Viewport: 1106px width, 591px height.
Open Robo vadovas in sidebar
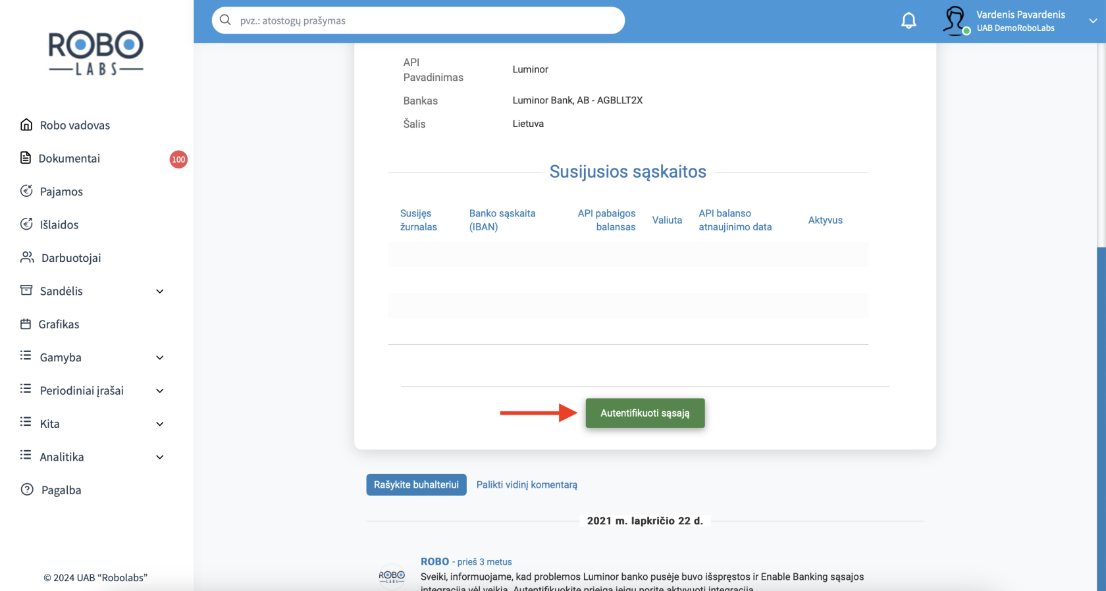tap(75, 125)
